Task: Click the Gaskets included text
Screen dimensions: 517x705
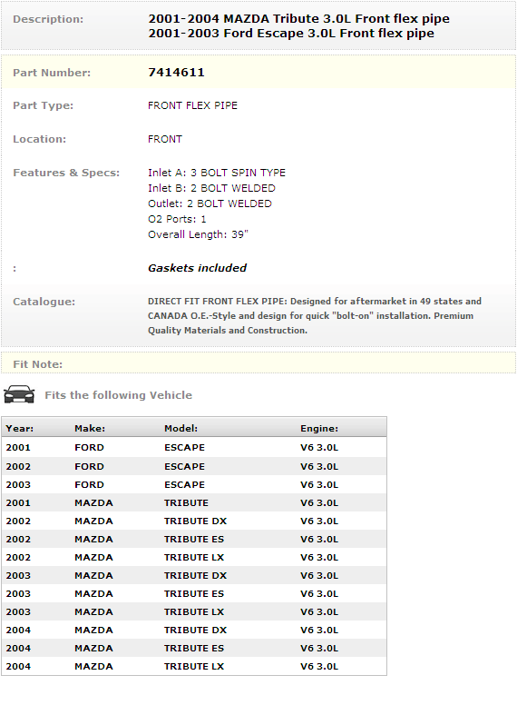Action: (x=197, y=268)
